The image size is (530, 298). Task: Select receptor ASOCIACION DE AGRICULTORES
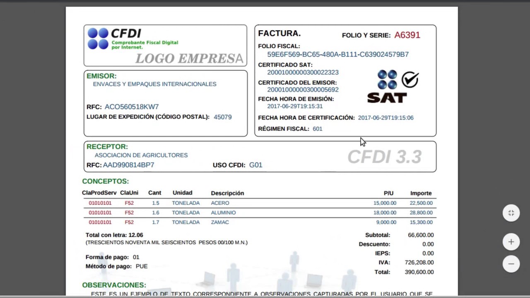click(141, 155)
